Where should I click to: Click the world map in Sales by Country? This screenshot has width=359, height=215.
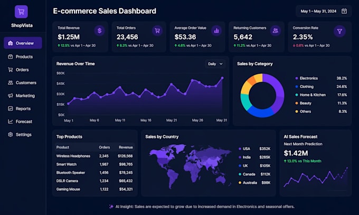[190, 167]
